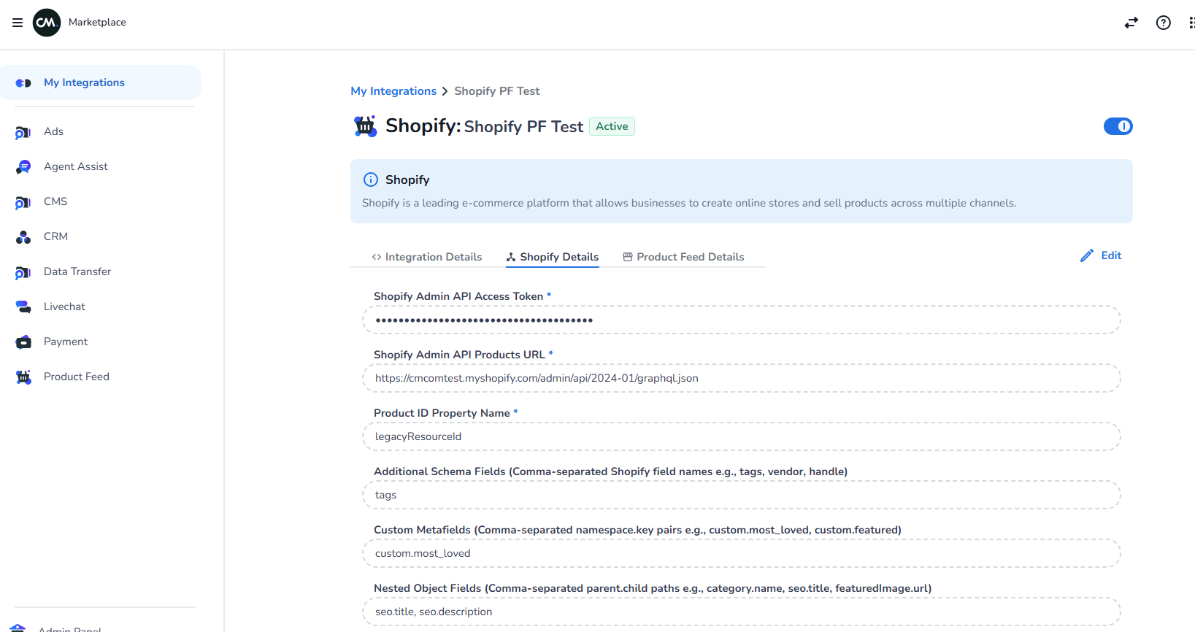Click the Active status badge
Viewport: 1195px width, 632px height.
coord(612,126)
